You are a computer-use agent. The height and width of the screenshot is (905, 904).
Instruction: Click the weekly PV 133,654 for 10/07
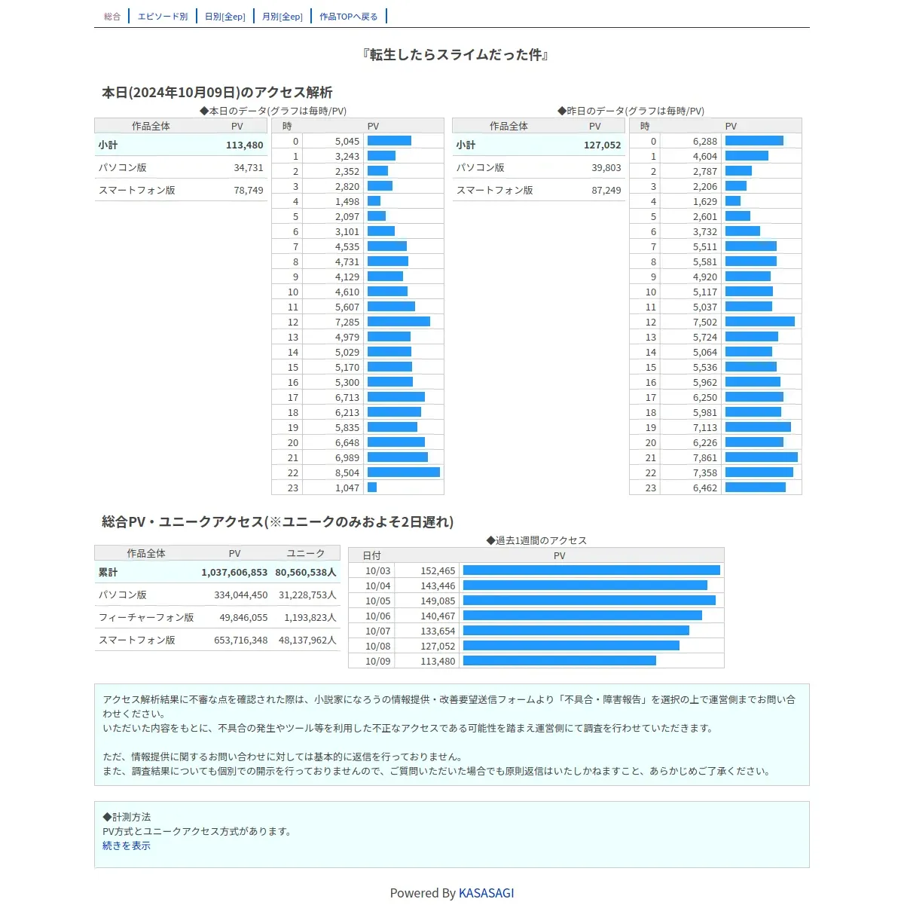pyautogui.click(x=438, y=631)
